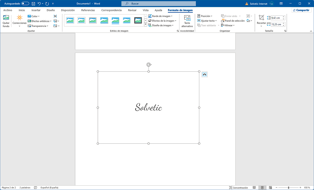The height and width of the screenshot is (190, 314).
Task: Click the Undo arrow icon
Action: [x=39, y=4]
